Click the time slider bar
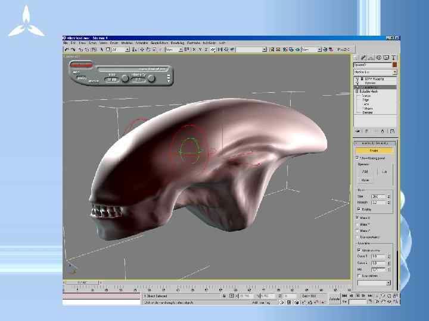 click(x=82, y=282)
